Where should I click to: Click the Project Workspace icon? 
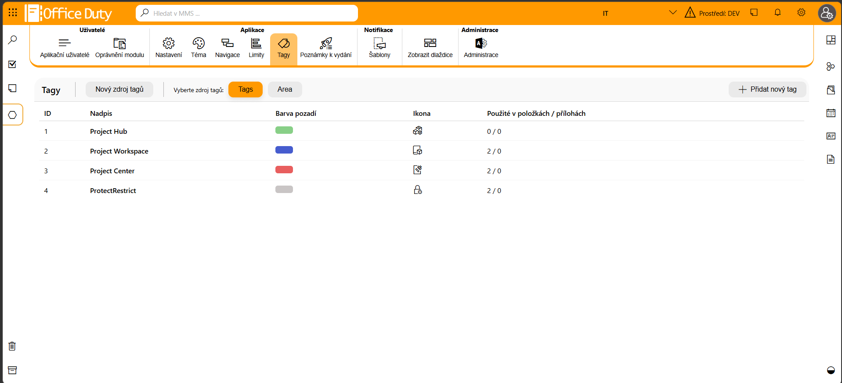point(418,150)
